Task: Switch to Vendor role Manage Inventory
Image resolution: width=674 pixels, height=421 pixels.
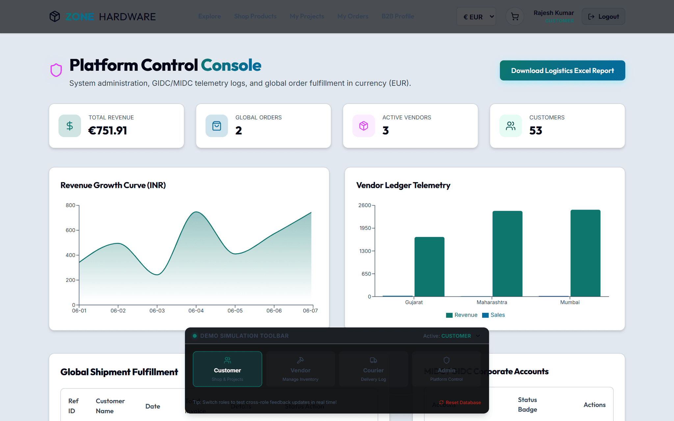Action: (x=300, y=369)
